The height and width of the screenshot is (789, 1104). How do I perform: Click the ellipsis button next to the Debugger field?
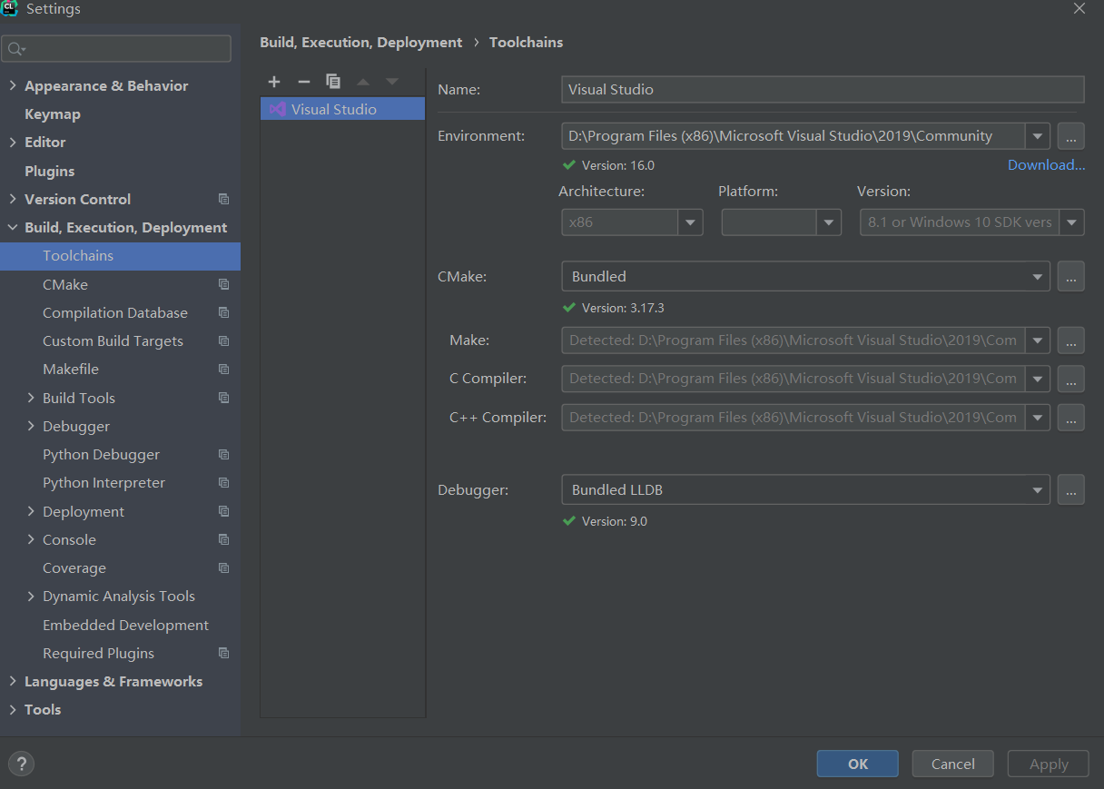(1070, 489)
